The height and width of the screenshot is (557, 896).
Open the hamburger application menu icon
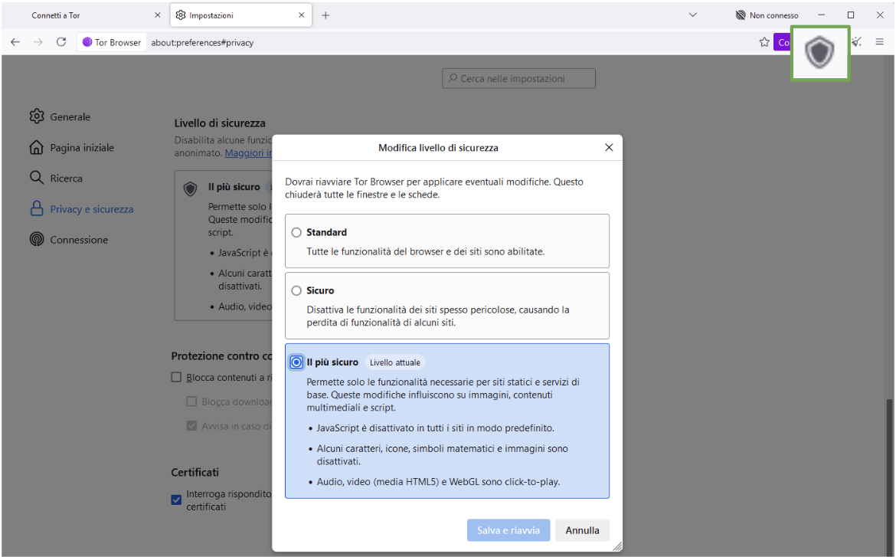[x=880, y=42]
